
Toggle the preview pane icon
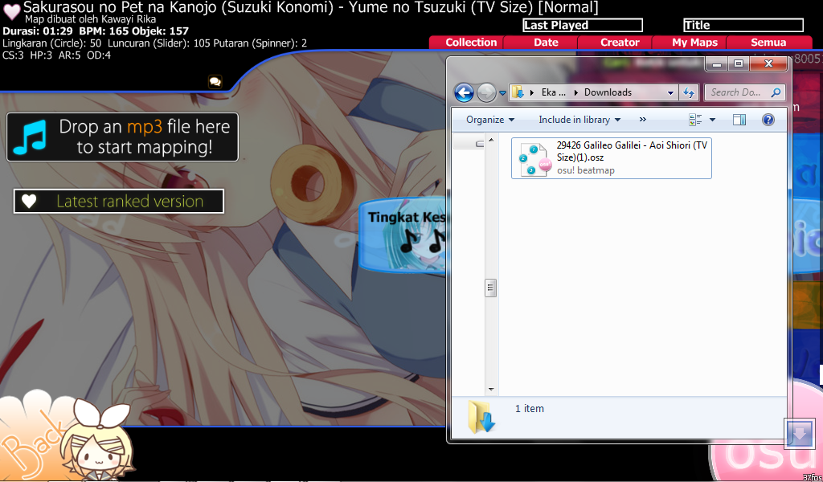pyautogui.click(x=739, y=120)
